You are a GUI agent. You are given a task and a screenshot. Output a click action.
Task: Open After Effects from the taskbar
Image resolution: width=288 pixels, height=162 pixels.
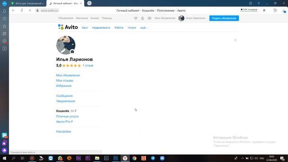click(x=78, y=158)
